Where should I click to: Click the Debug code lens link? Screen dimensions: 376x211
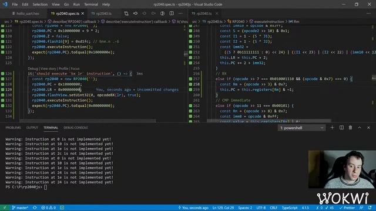pyautogui.click(x=33, y=69)
